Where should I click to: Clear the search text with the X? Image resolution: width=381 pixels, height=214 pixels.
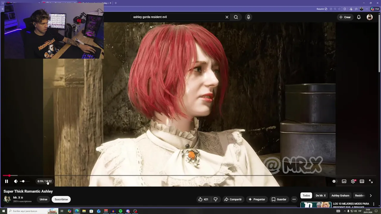[227, 17]
